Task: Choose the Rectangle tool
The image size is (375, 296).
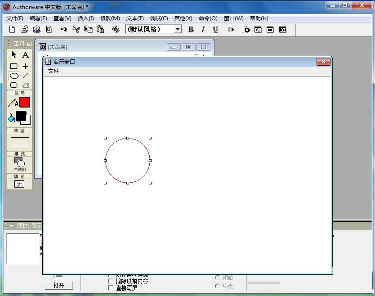Action: click(x=14, y=67)
